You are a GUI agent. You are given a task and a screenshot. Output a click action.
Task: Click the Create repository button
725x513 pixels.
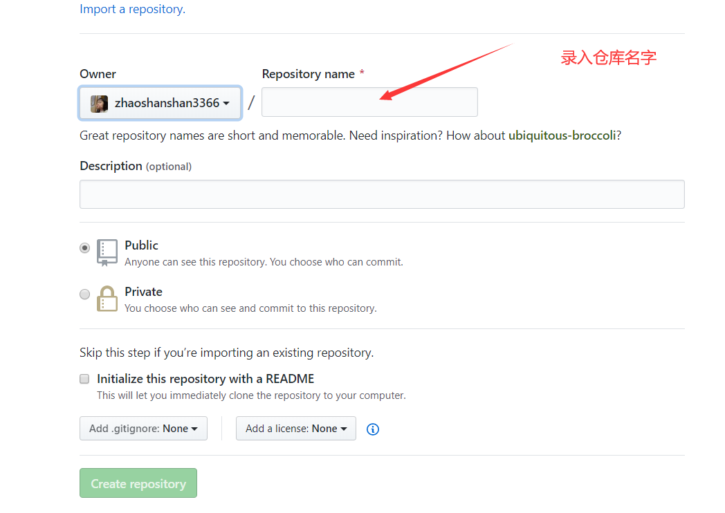138,483
